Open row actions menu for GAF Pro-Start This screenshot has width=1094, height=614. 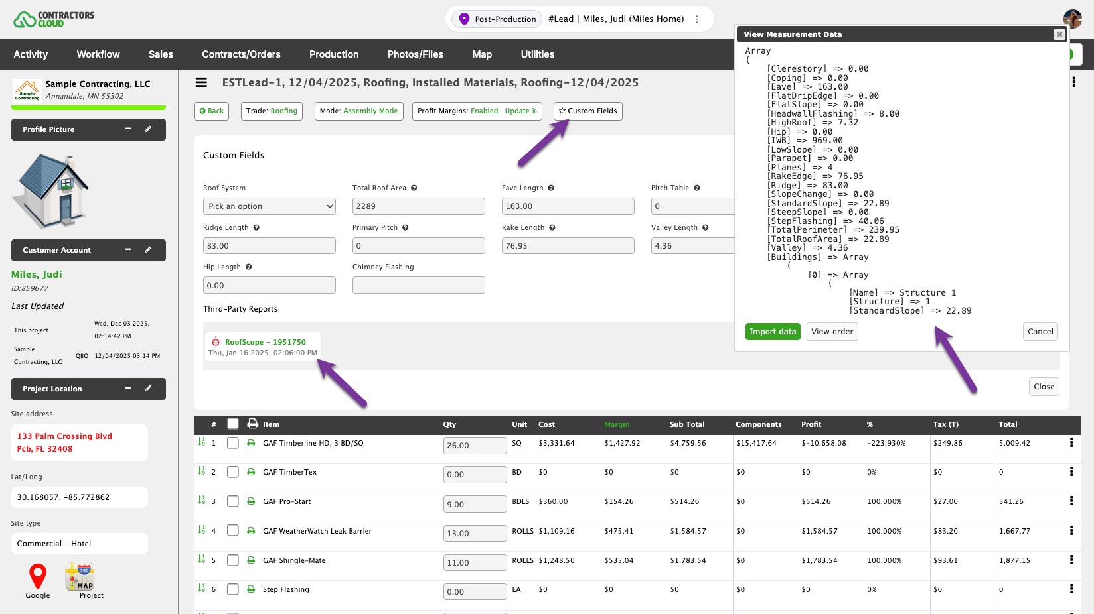[1071, 501]
